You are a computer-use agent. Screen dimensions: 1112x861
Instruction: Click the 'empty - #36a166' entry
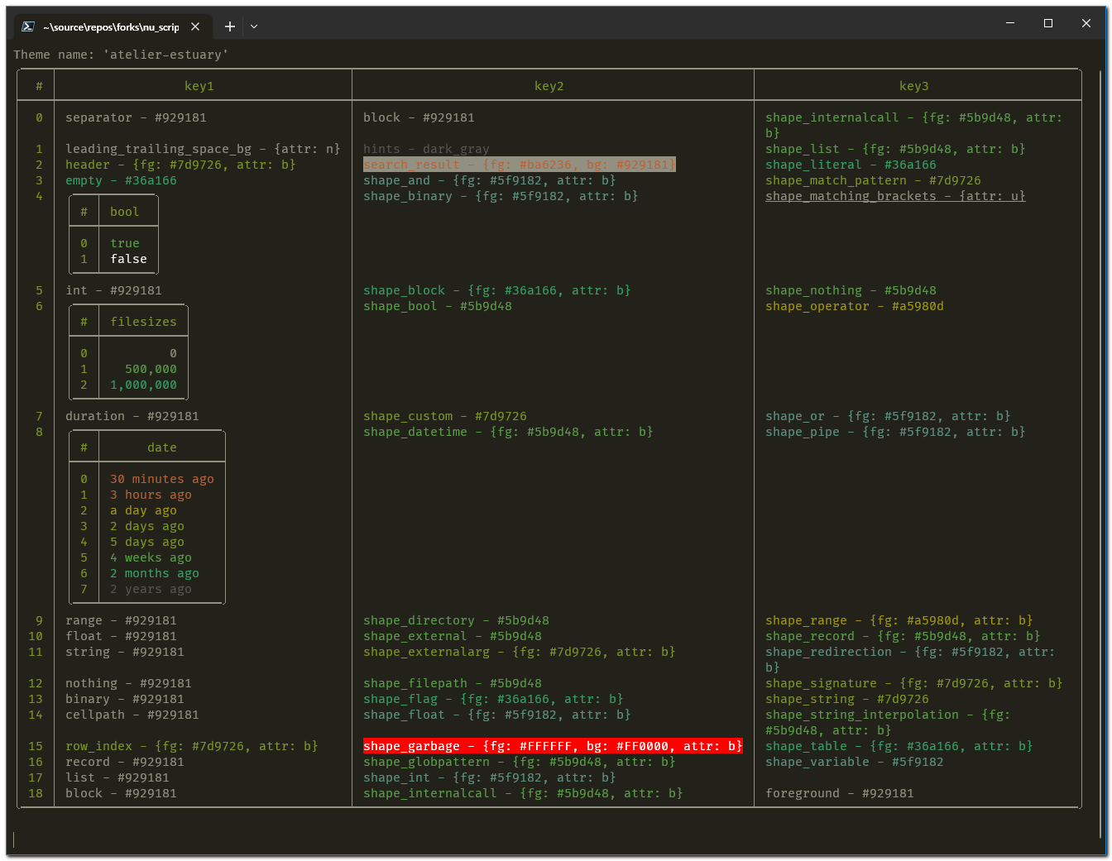(x=122, y=180)
